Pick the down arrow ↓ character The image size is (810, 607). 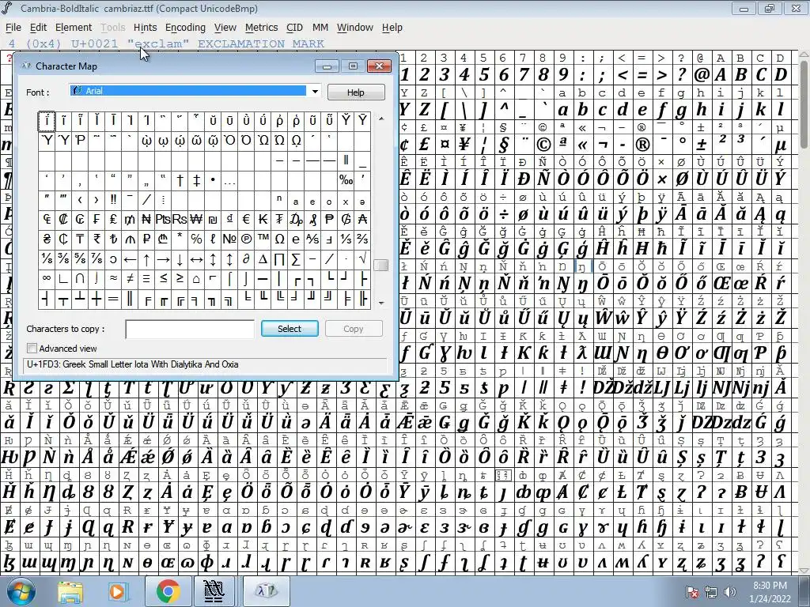(180, 259)
